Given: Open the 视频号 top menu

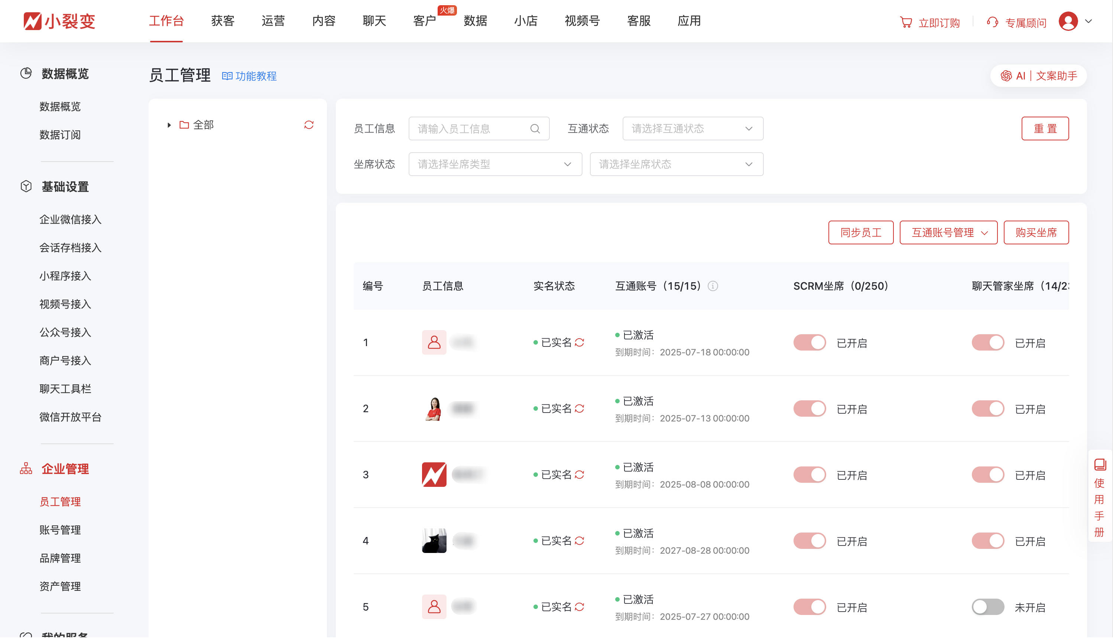Looking at the screenshot, I should pyautogui.click(x=582, y=21).
